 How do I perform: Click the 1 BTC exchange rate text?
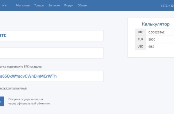point(167,6)
